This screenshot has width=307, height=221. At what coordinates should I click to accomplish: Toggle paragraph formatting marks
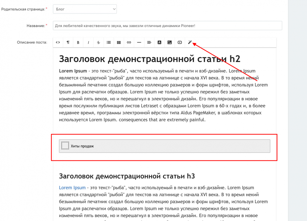(68, 42)
